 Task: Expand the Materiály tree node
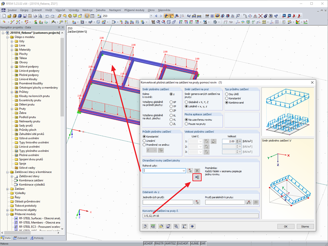[12, 50]
